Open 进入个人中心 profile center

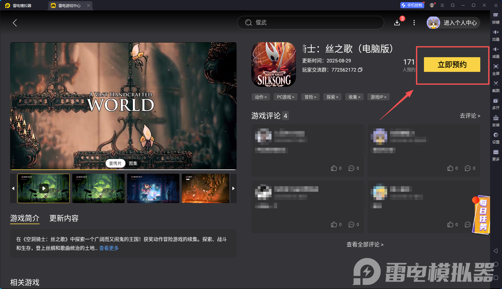(x=453, y=23)
